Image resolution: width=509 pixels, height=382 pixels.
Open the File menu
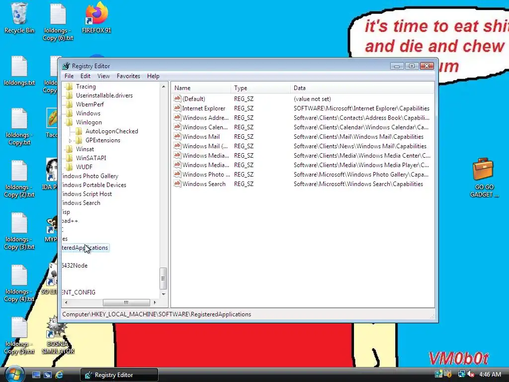tap(69, 76)
